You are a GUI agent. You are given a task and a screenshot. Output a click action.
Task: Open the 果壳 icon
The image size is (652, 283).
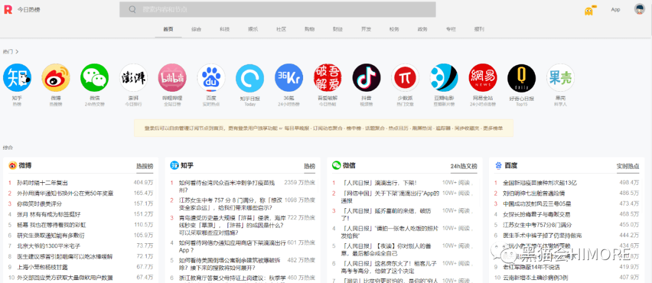[x=560, y=78]
